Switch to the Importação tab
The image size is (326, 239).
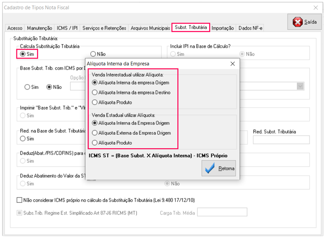[223, 28]
